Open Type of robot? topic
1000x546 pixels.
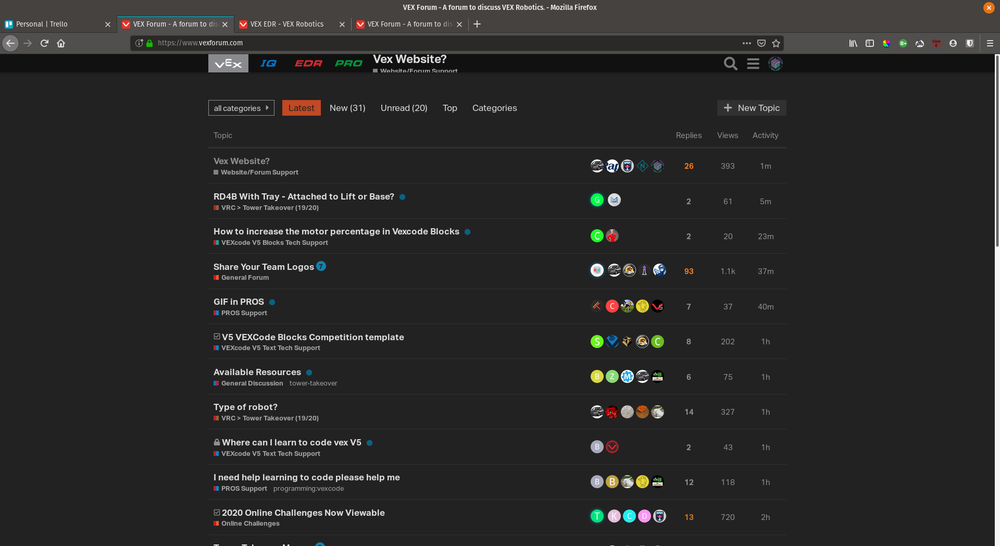[245, 407]
